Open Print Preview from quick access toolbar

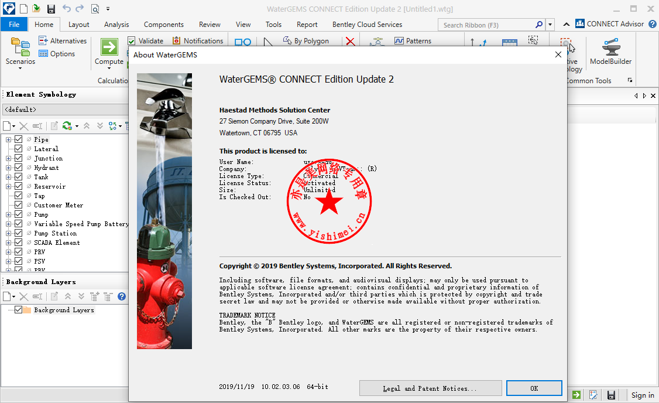(x=95, y=9)
